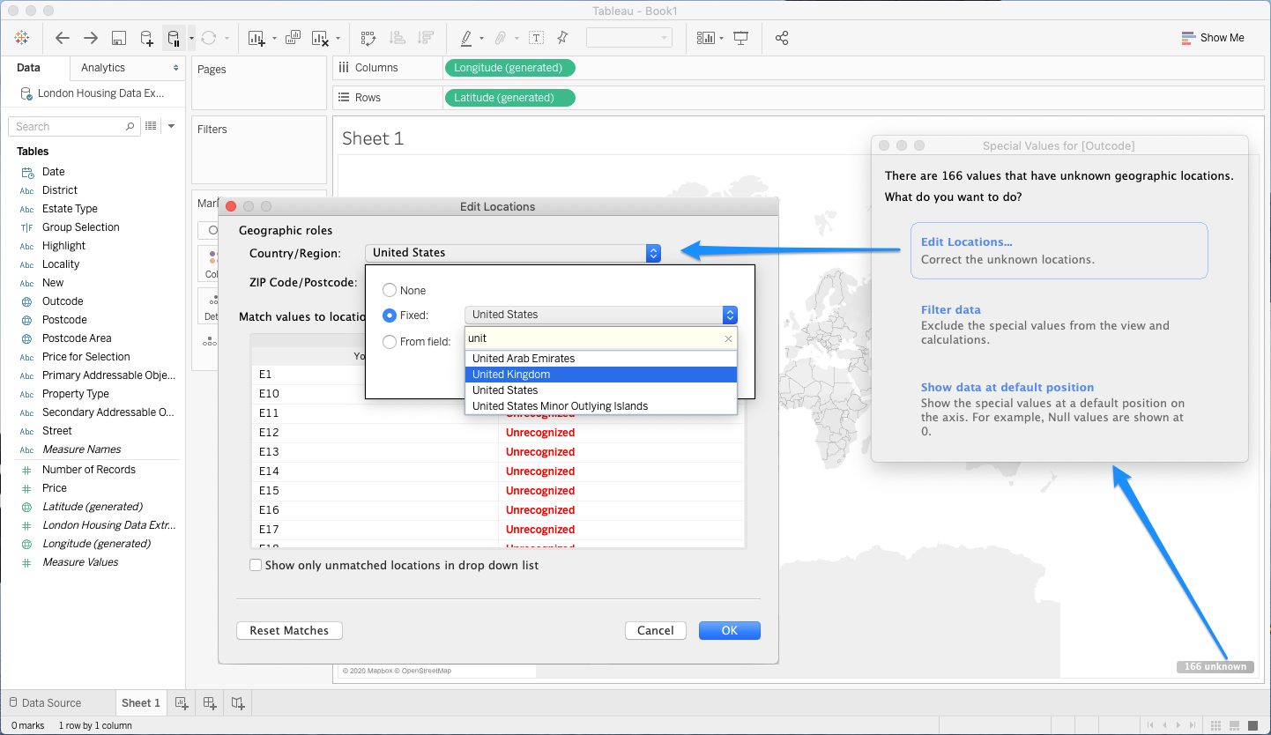Click the Clear sheet icon
The image size is (1271, 735).
click(x=320, y=38)
